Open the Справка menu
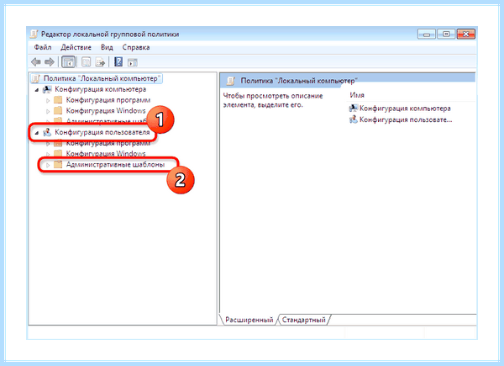 coord(135,47)
